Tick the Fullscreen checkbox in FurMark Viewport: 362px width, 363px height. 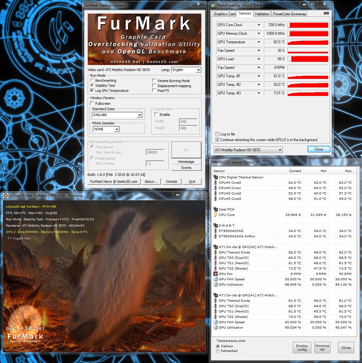coord(92,103)
